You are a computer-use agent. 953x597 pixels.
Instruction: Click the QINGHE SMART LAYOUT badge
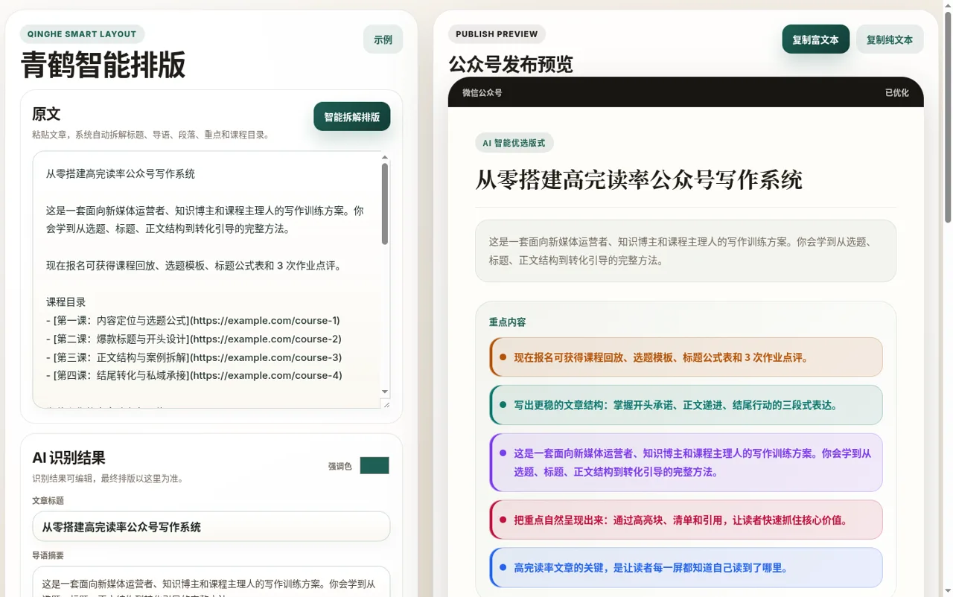(x=82, y=34)
